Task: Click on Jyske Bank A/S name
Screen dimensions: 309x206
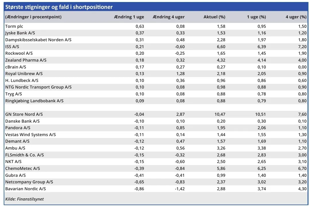Action: [20, 33]
